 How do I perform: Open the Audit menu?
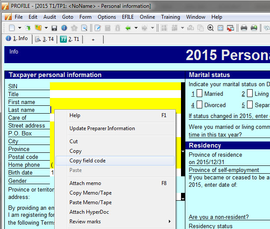click(49, 17)
